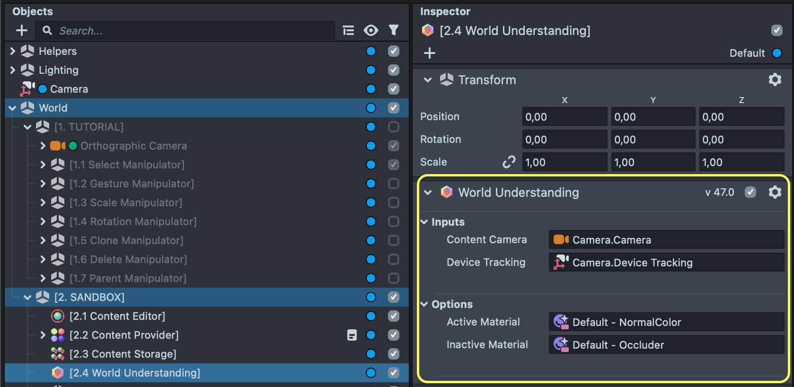Open Transform component settings gear
This screenshot has height=387, width=794.
pos(775,79)
